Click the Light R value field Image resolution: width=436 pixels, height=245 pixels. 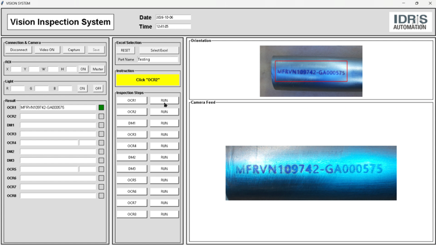18,88
